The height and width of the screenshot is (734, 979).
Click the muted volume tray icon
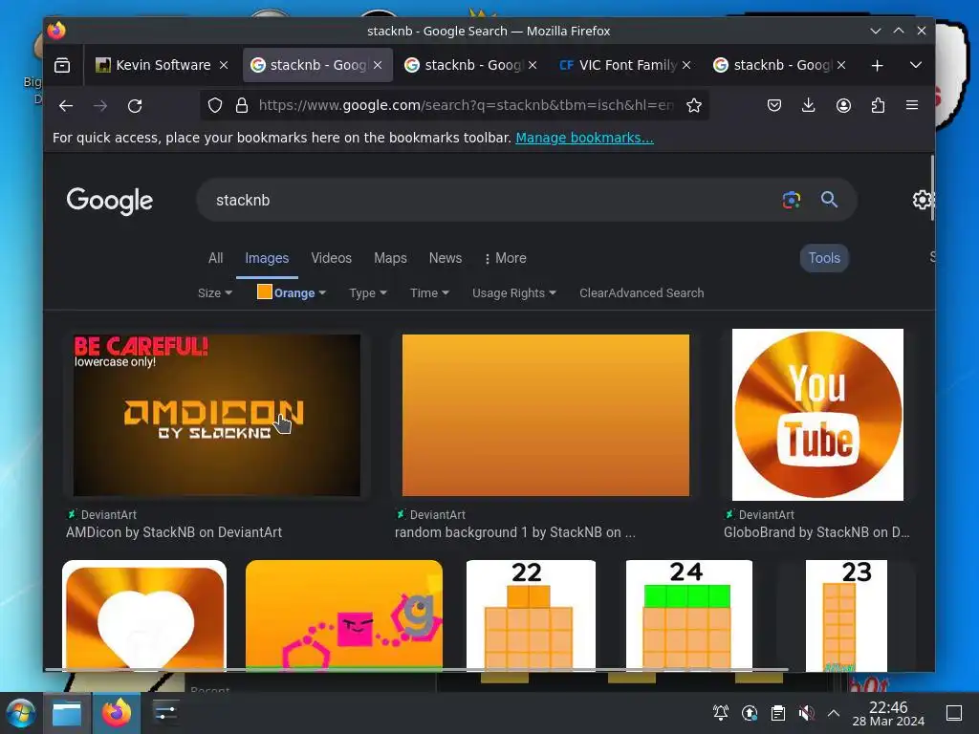tap(806, 713)
